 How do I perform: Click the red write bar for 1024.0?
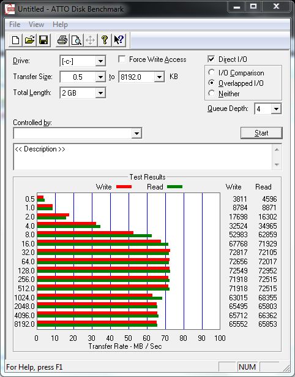(95, 295)
